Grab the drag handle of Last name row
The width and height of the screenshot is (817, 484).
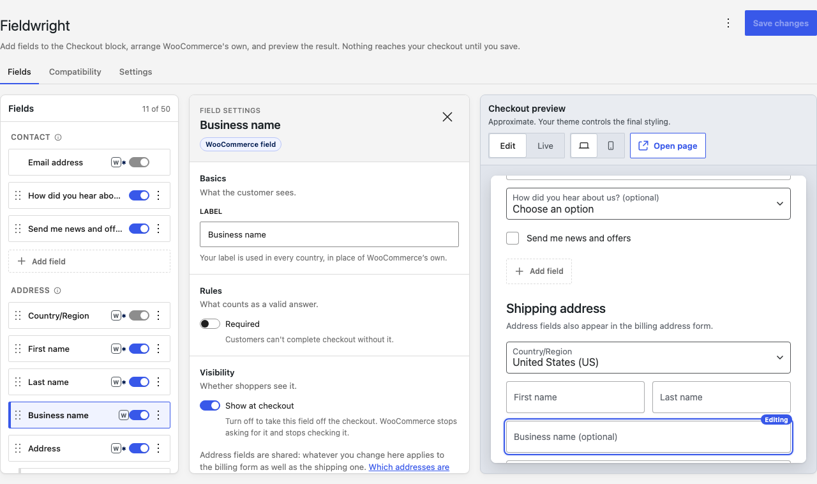click(18, 382)
